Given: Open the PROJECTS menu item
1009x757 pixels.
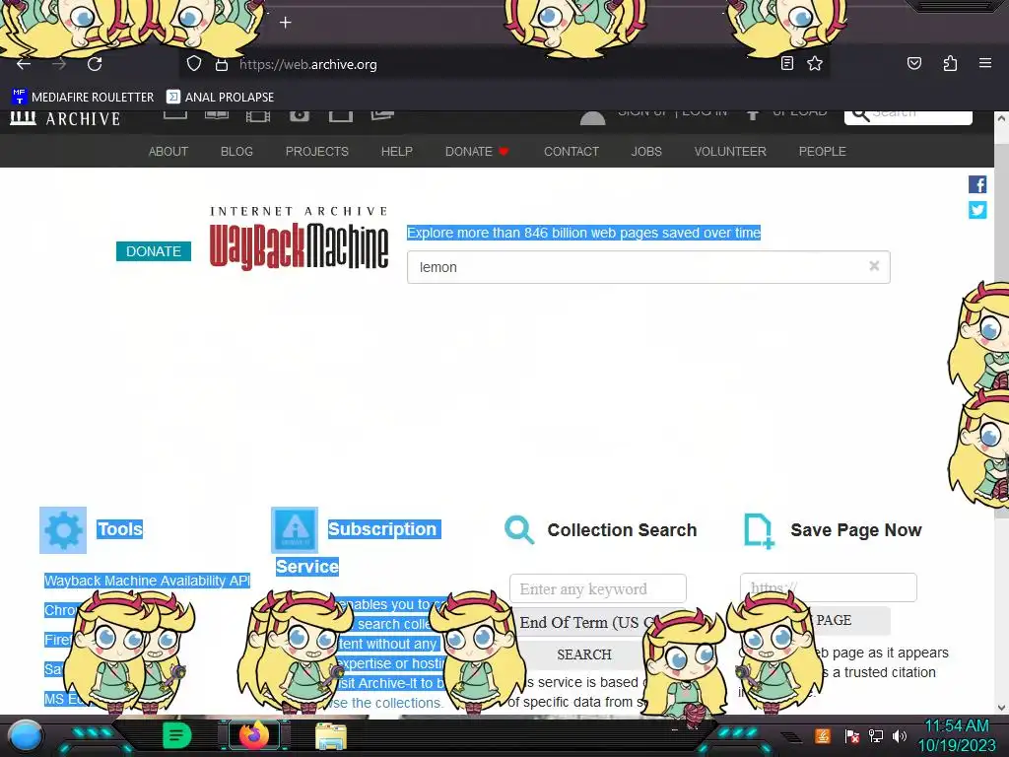Looking at the screenshot, I should click(316, 151).
